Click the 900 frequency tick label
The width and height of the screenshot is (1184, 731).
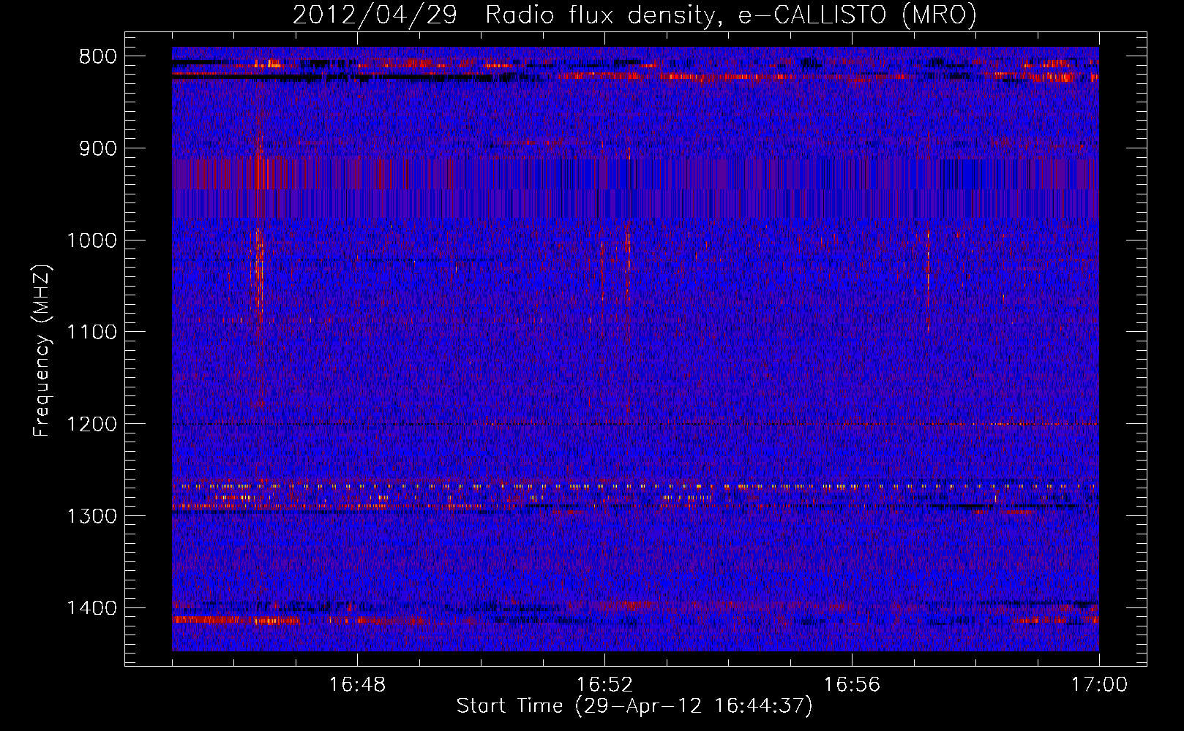[97, 148]
